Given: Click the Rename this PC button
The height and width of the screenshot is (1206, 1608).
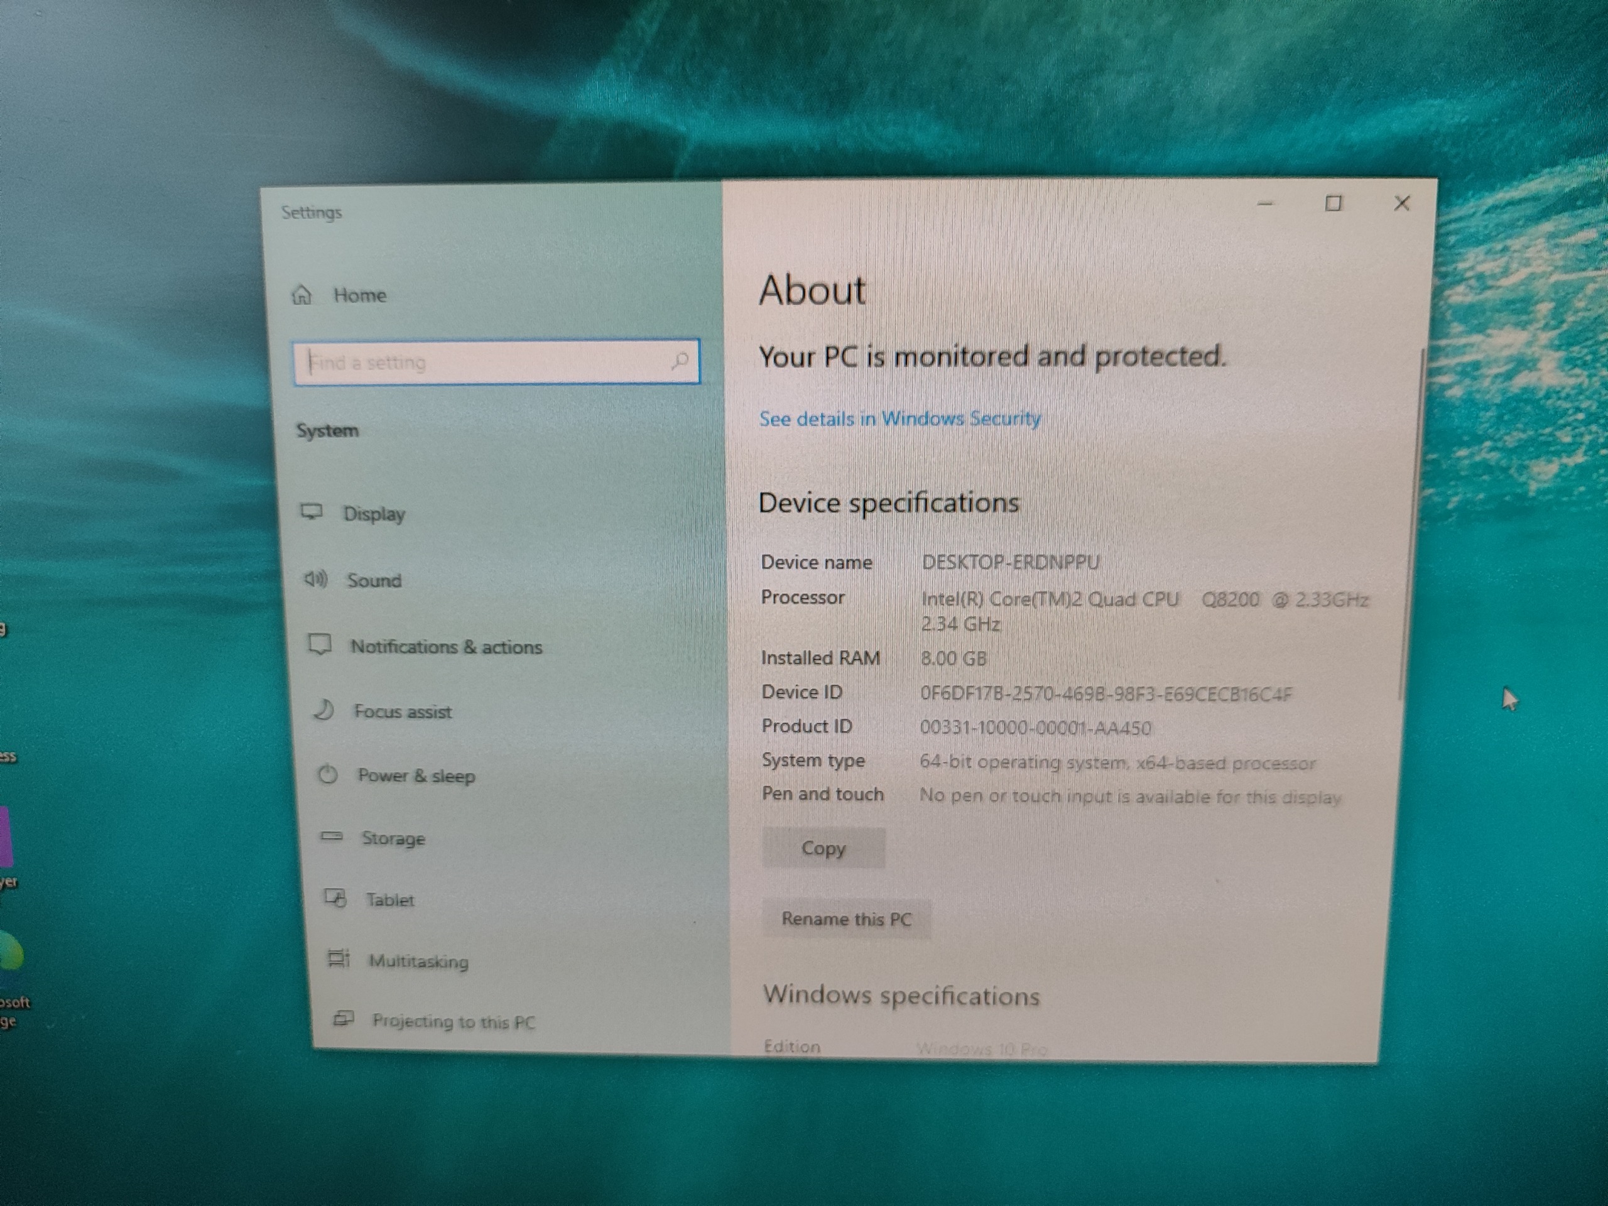Looking at the screenshot, I should pyautogui.click(x=845, y=920).
